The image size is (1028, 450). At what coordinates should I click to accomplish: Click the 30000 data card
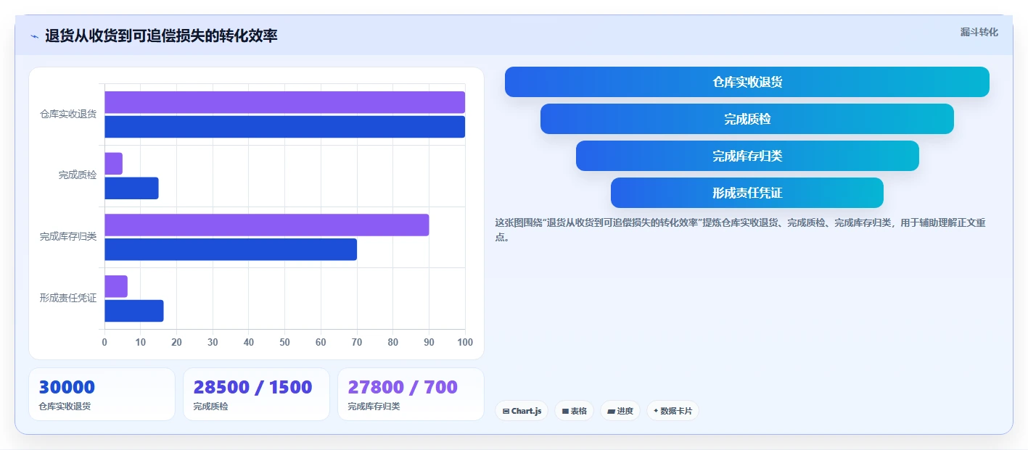[102, 394]
